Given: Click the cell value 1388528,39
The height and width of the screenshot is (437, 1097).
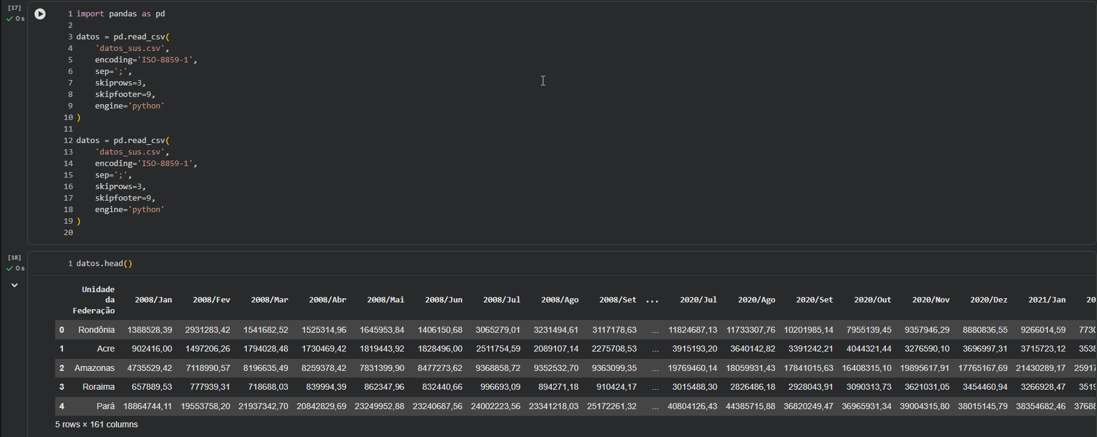Looking at the screenshot, I should 150,330.
